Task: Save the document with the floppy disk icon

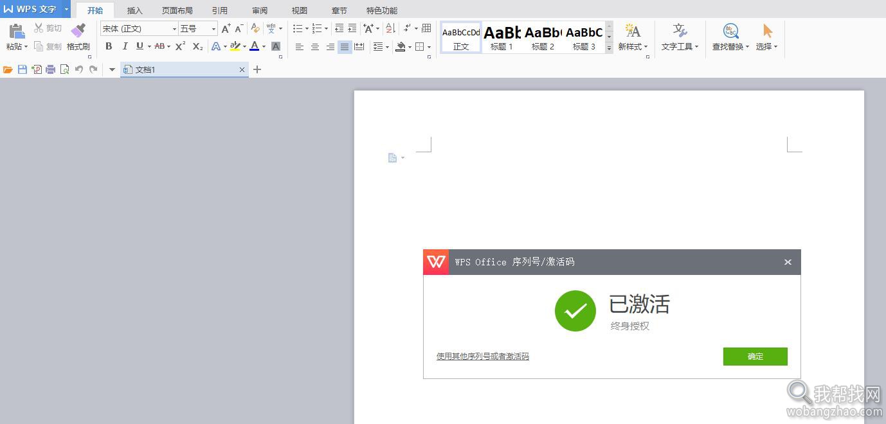Action: coord(23,69)
